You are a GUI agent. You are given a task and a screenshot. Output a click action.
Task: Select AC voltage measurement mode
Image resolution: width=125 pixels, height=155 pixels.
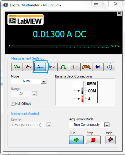(29, 67)
